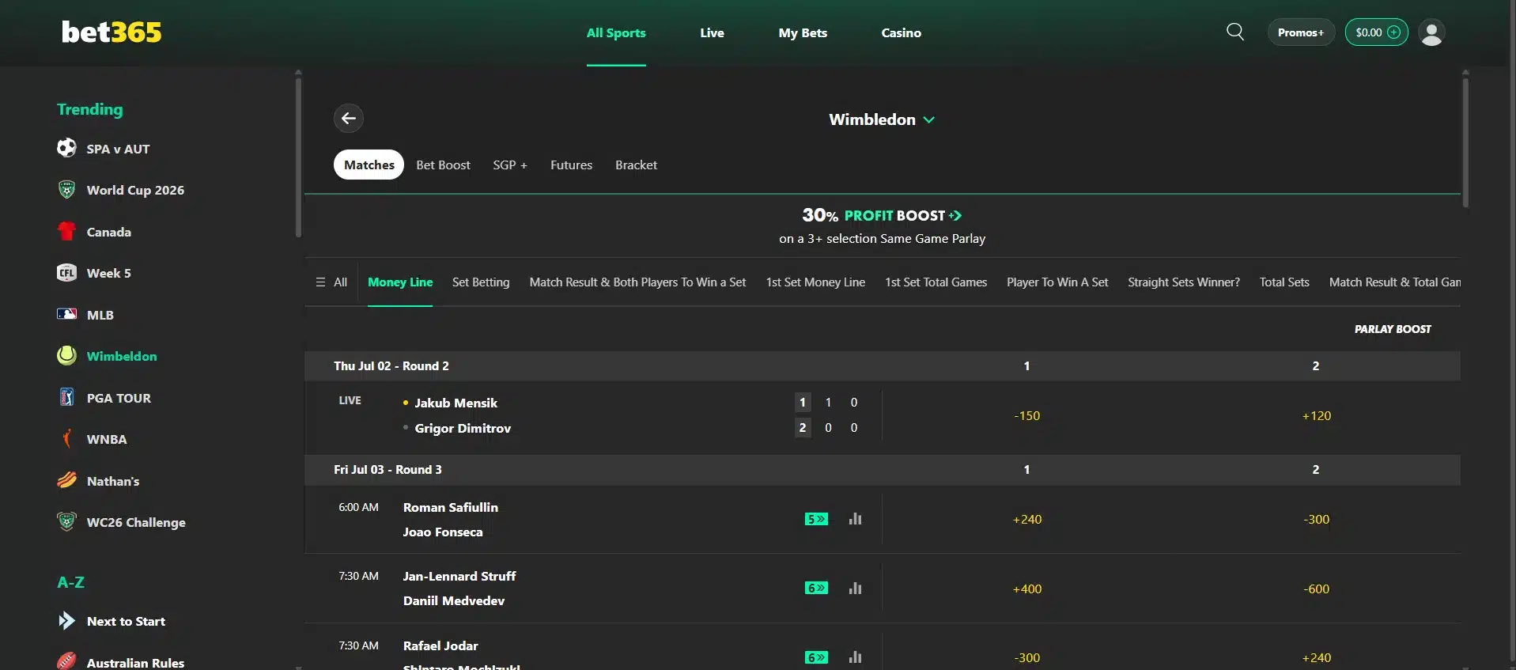Viewport: 1516px width, 670px height.
Task: Open the search magnifier icon
Action: (1235, 32)
